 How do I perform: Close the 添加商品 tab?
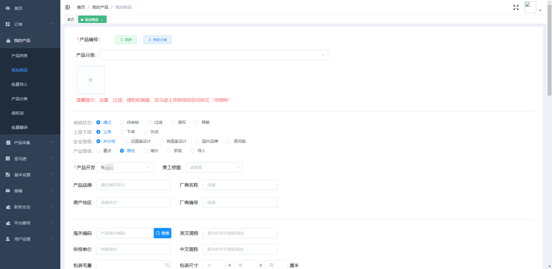click(102, 20)
